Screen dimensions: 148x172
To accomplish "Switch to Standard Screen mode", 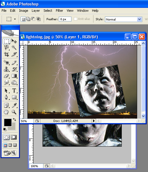I will click(5, 145).
